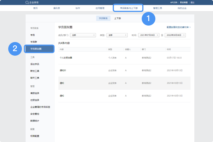Select 学员朋友圈 sidebar item
This screenshot has height=142, width=213.
click(39, 49)
